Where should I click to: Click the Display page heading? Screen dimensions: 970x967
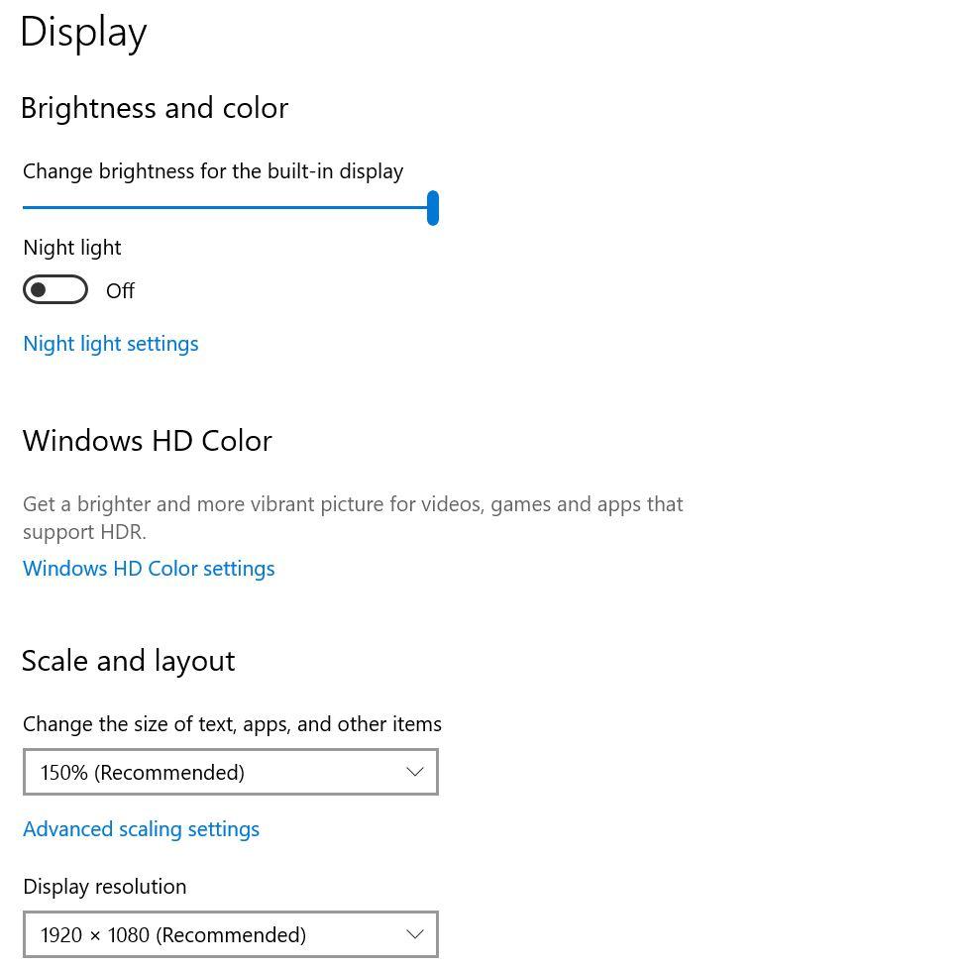click(83, 32)
